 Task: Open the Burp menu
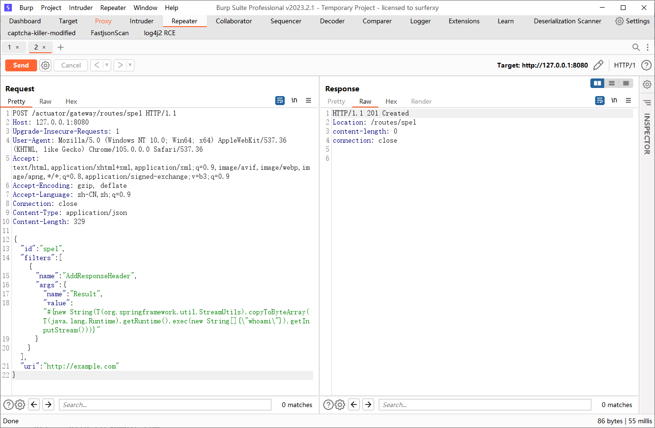click(x=26, y=8)
